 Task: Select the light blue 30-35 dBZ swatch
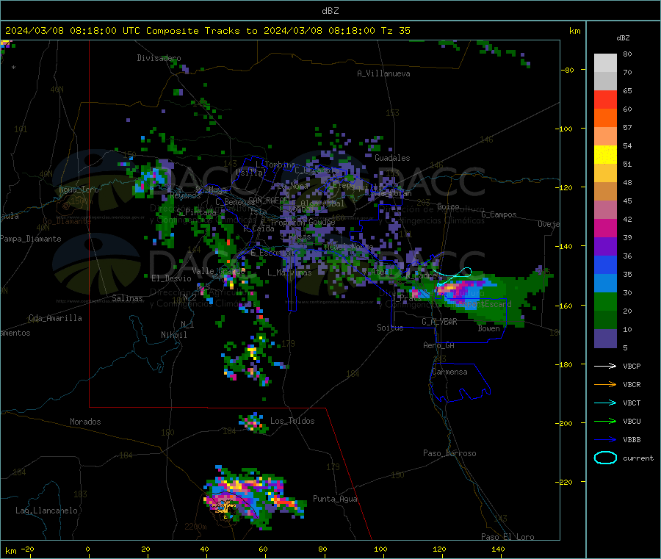pyautogui.click(x=605, y=284)
